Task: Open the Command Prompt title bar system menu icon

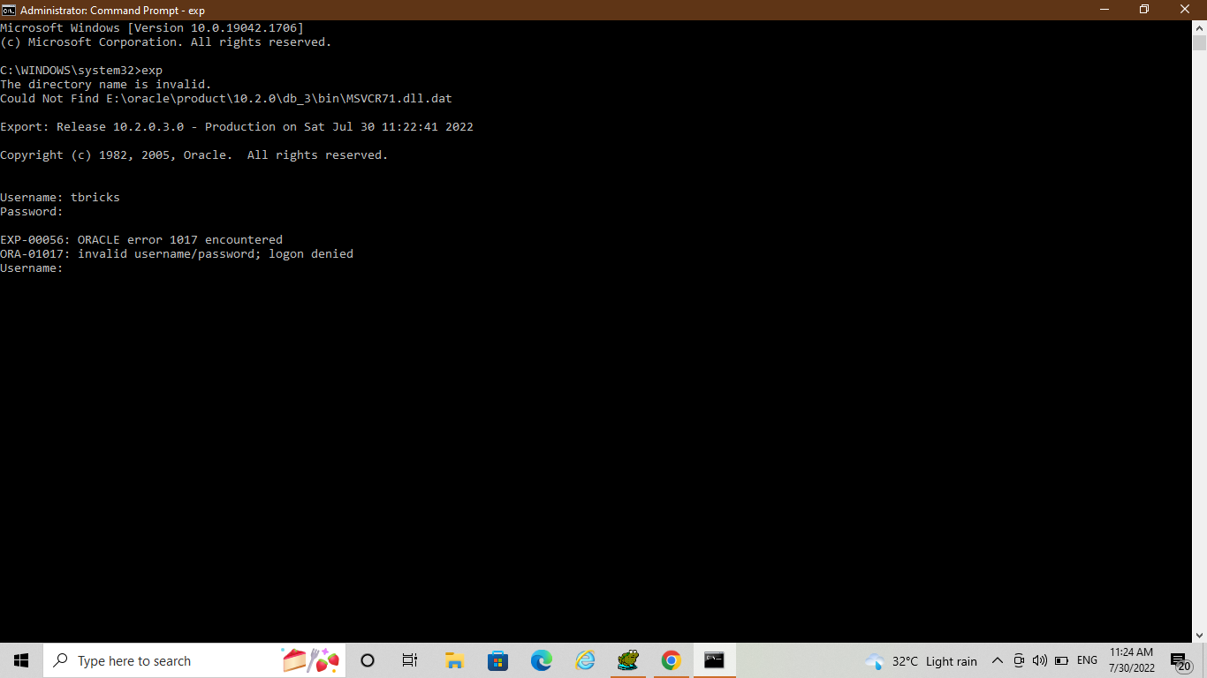Action: tap(9, 10)
